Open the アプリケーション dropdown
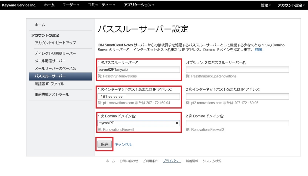Viewport: 308px width, 176px height. click(139, 5)
